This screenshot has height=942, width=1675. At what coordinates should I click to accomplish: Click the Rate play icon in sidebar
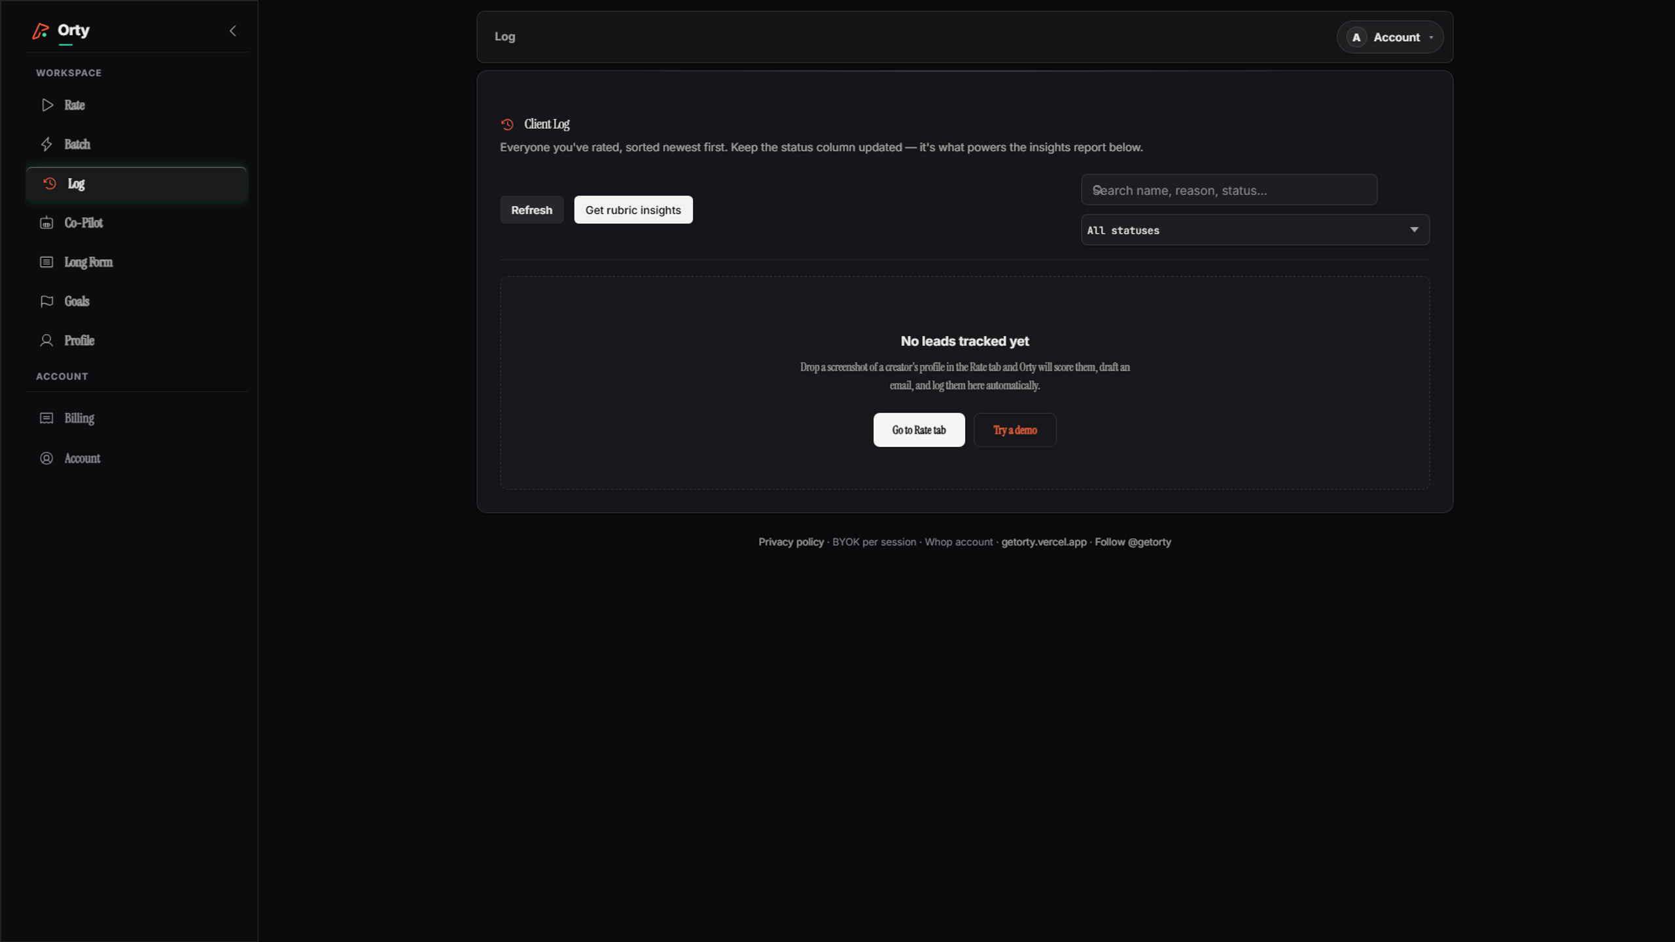(x=47, y=105)
